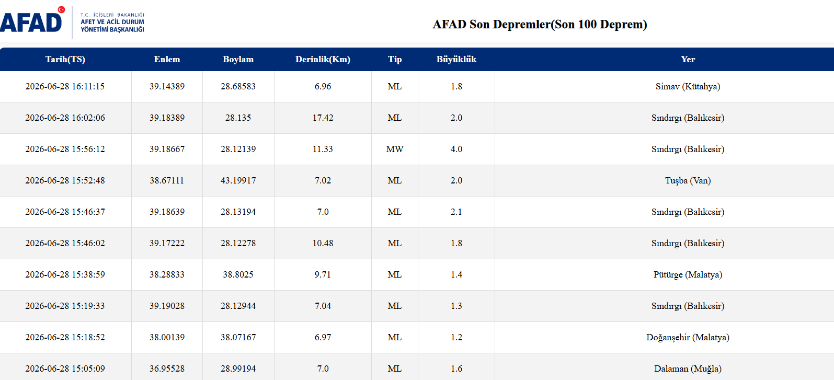The height and width of the screenshot is (380, 834).
Task: Click the MW type cell
Action: tap(395, 149)
